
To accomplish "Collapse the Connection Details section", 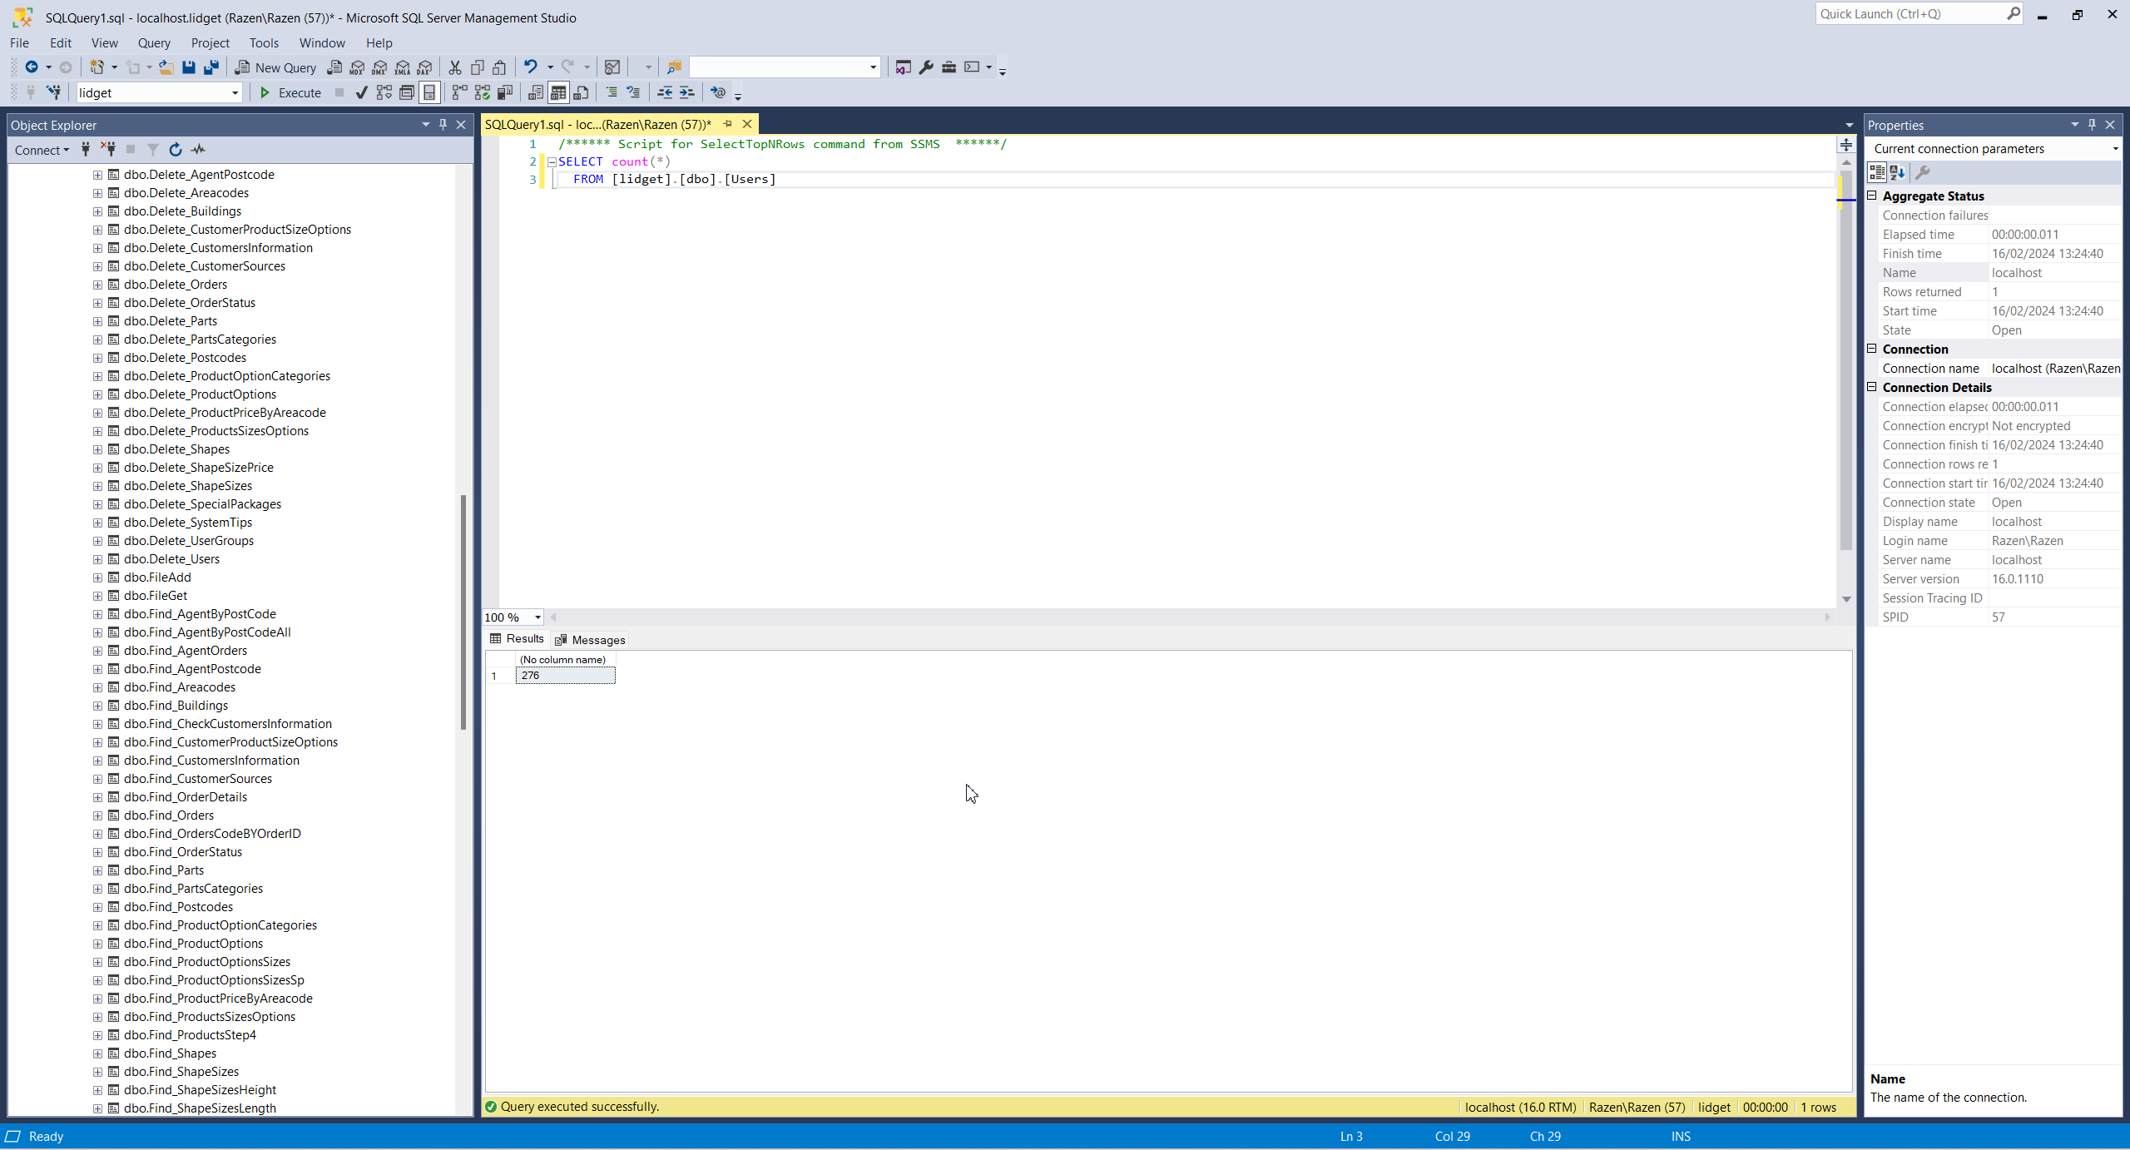I will pos(1872,387).
